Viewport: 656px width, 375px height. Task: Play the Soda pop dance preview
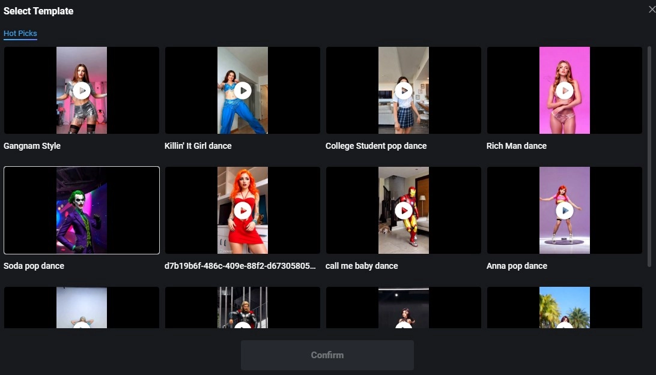81,210
